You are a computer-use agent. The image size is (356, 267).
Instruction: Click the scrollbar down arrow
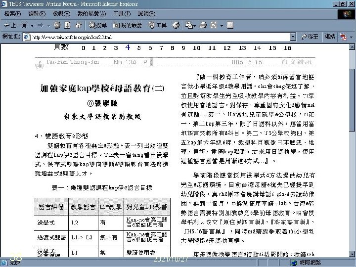pos(352,254)
